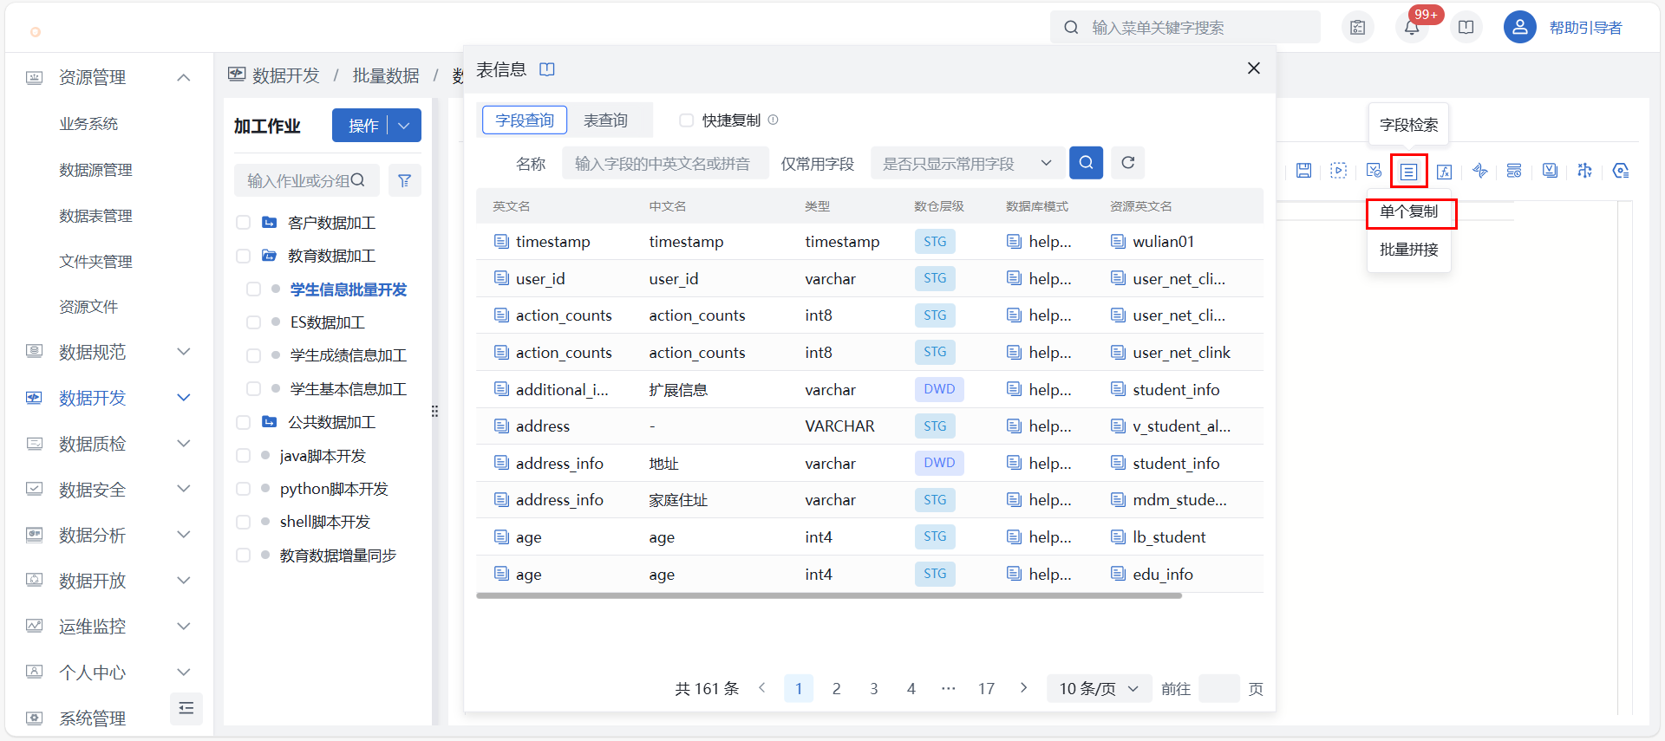The height and width of the screenshot is (741, 1665).
Task: Click the page jump input beside 前往
Action: coord(1218,689)
